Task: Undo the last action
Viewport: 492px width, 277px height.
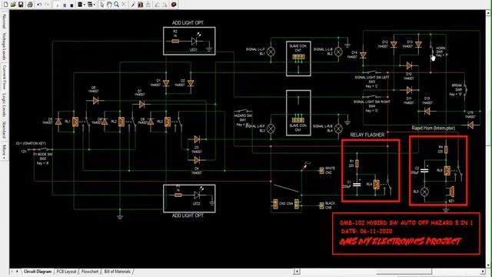Action: [x=39, y=5]
